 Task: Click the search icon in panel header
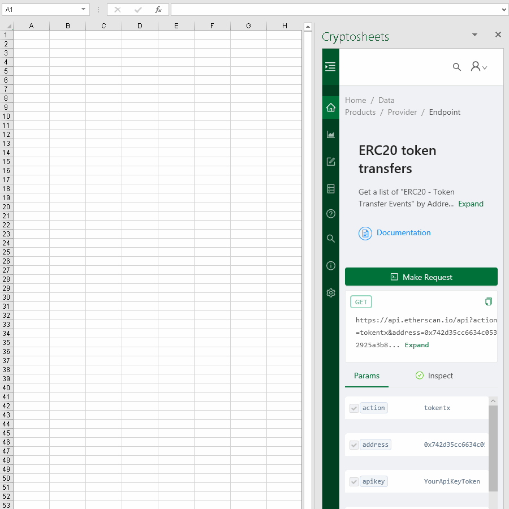click(x=457, y=67)
